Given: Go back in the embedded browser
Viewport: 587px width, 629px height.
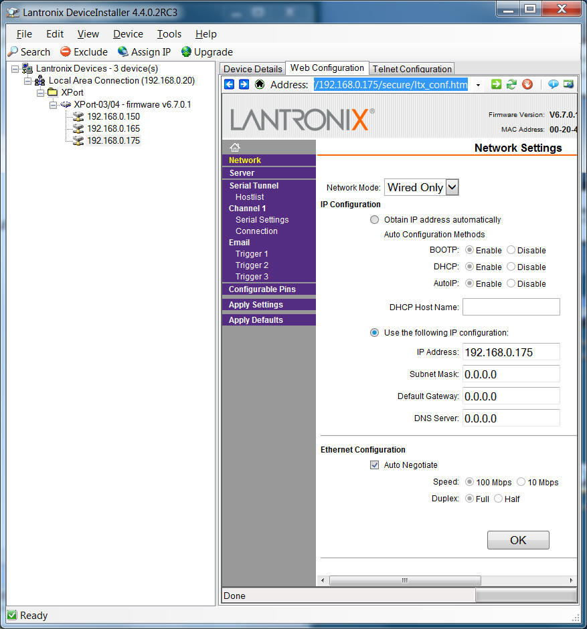Looking at the screenshot, I should [229, 84].
